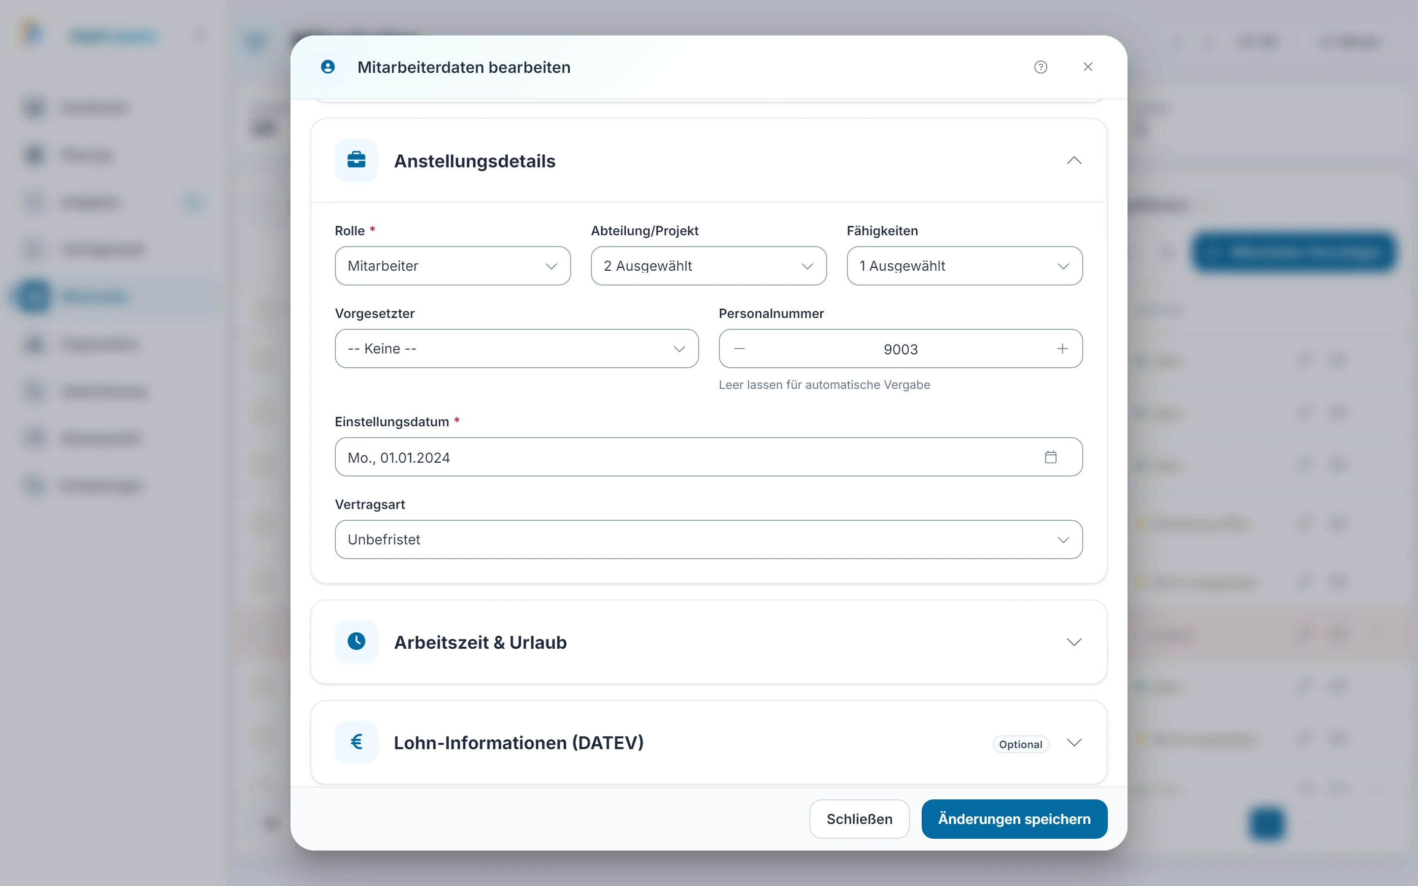Open the Rolle dropdown showing Mitarbeiter
The height and width of the screenshot is (886, 1418).
(x=452, y=265)
